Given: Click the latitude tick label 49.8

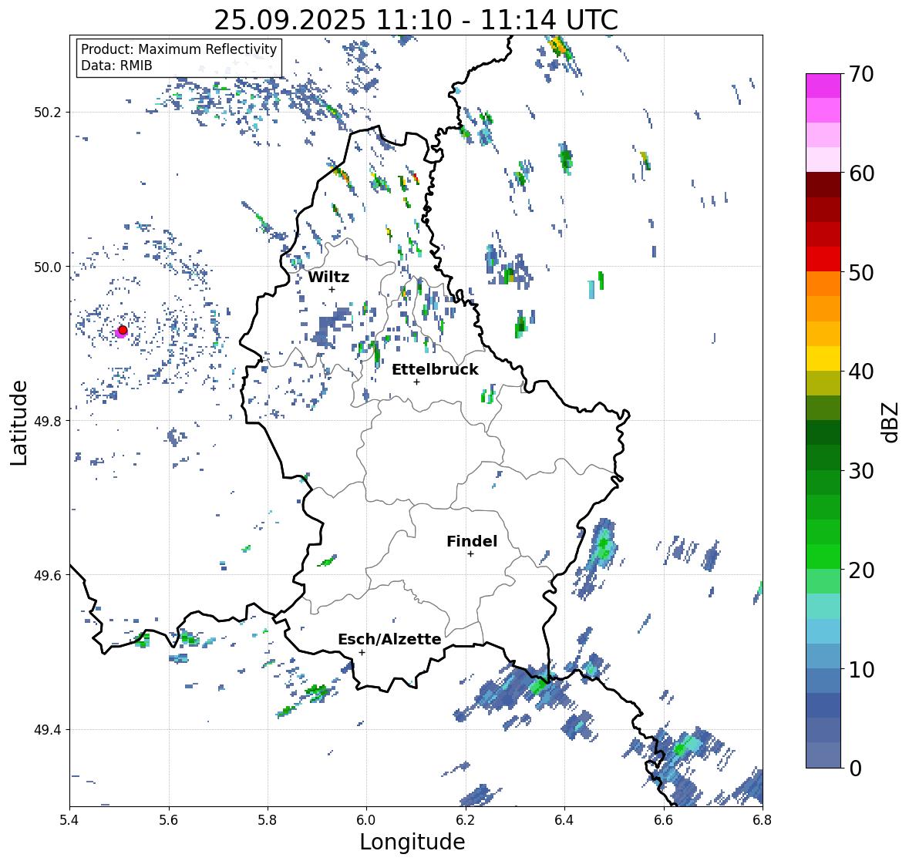Looking at the screenshot, I should [x=48, y=421].
